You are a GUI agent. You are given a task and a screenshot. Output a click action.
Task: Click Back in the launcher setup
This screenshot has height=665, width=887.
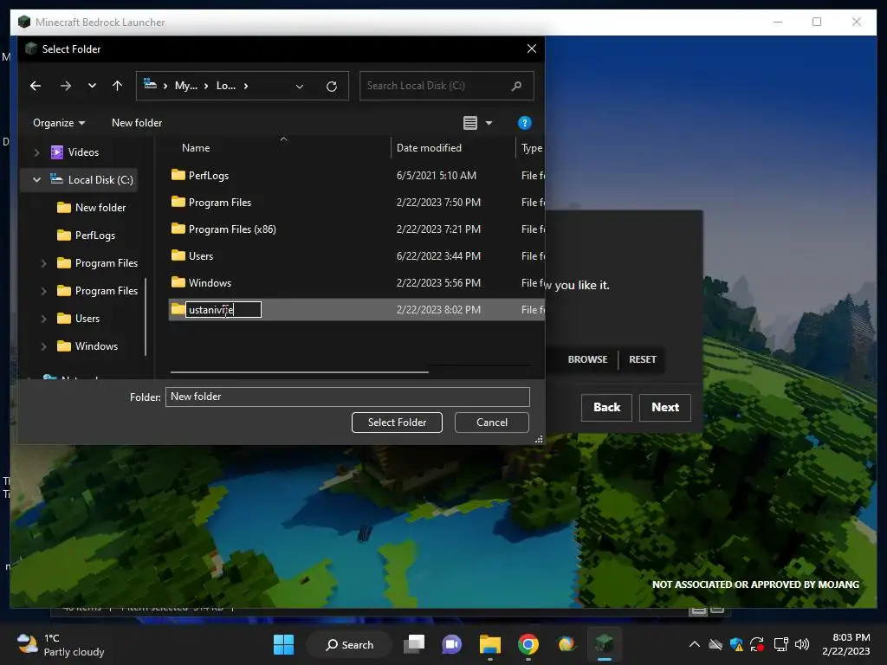coord(606,408)
